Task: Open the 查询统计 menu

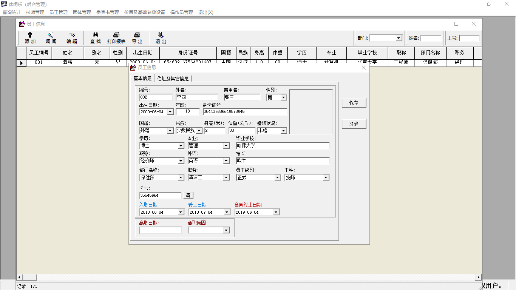Action: 12,12
